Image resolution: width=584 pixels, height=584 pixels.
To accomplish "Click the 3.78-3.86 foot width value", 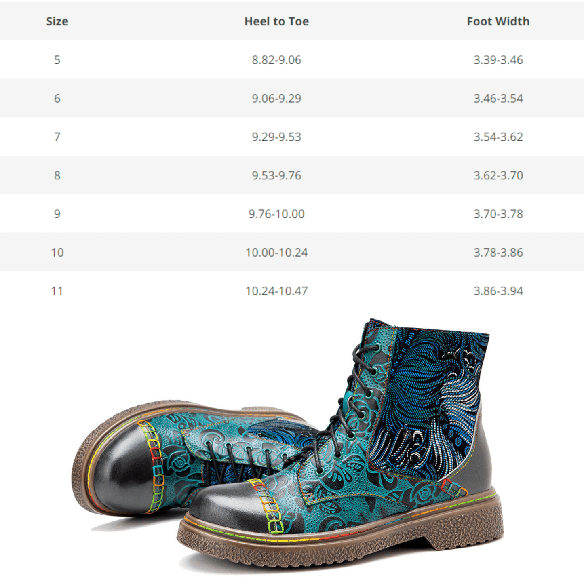I will [498, 253].
